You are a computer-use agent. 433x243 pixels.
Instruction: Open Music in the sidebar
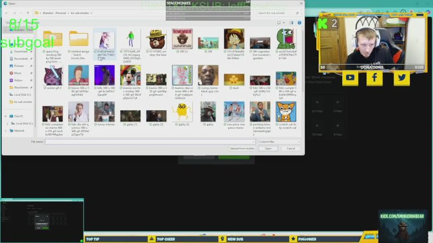point(18,73)
